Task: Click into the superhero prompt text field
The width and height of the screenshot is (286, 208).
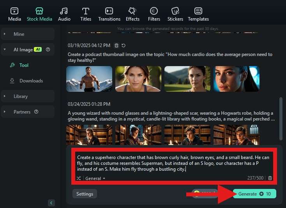Action: (174, 163)
